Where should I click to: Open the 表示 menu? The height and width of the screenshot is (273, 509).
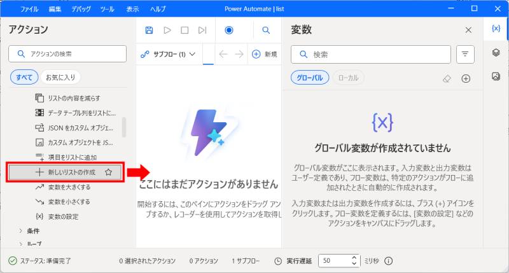click(x=132, y=9)
